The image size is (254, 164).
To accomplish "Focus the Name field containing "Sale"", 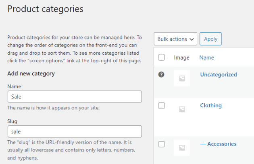I will pos(75,96).
